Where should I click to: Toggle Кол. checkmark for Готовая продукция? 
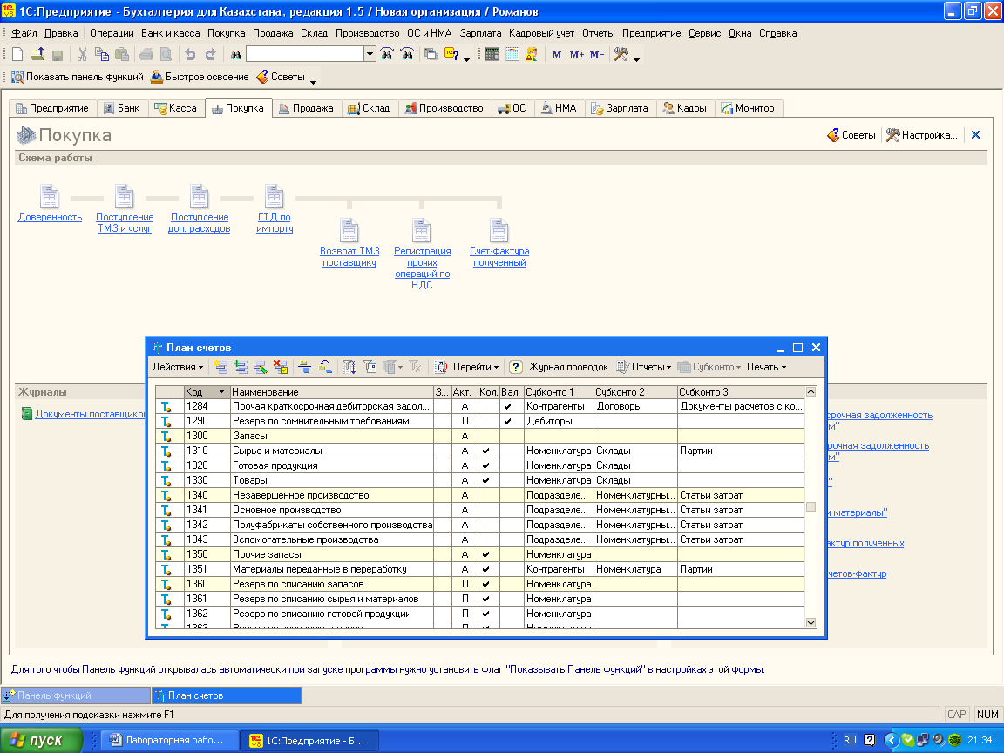click(x=486, y=465)
